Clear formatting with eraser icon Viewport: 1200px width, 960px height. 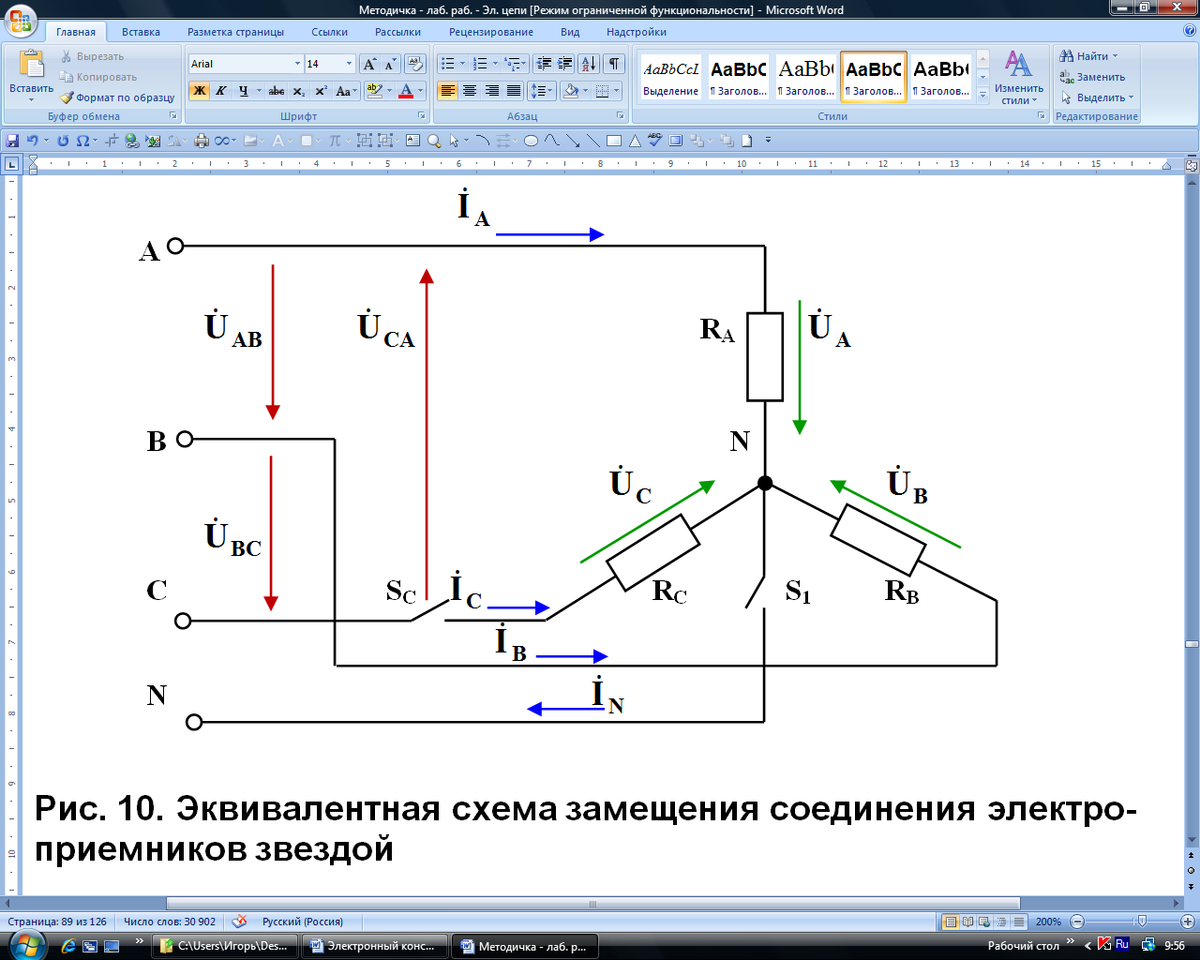pos(416,64)
